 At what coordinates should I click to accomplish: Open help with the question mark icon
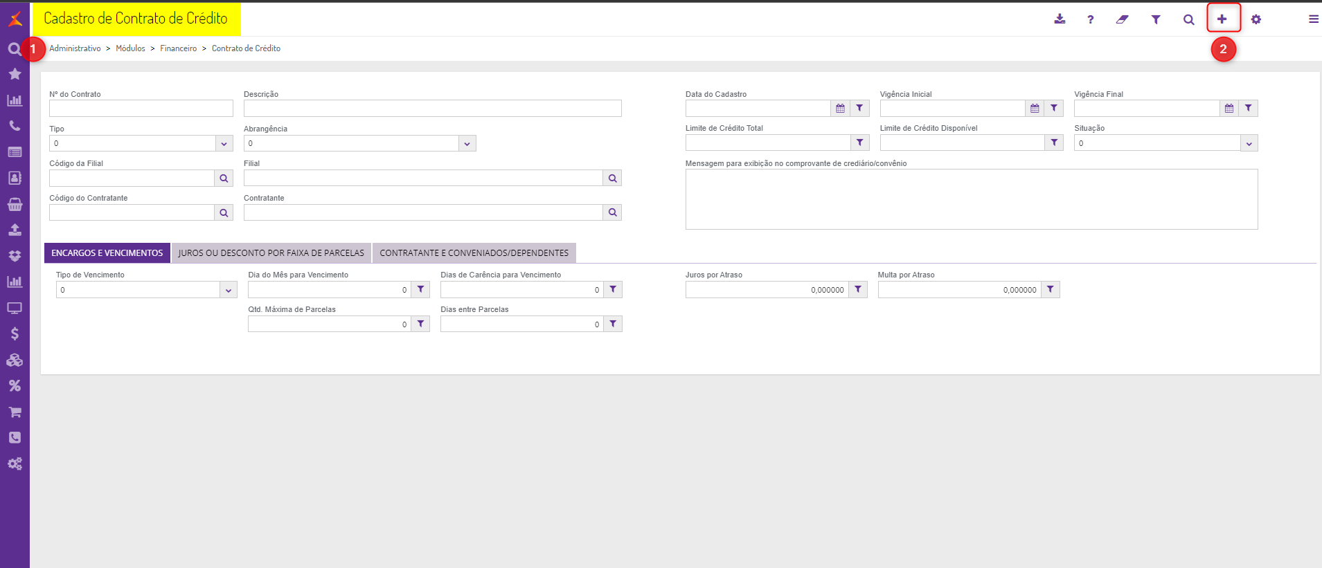tap(1091, 19)
